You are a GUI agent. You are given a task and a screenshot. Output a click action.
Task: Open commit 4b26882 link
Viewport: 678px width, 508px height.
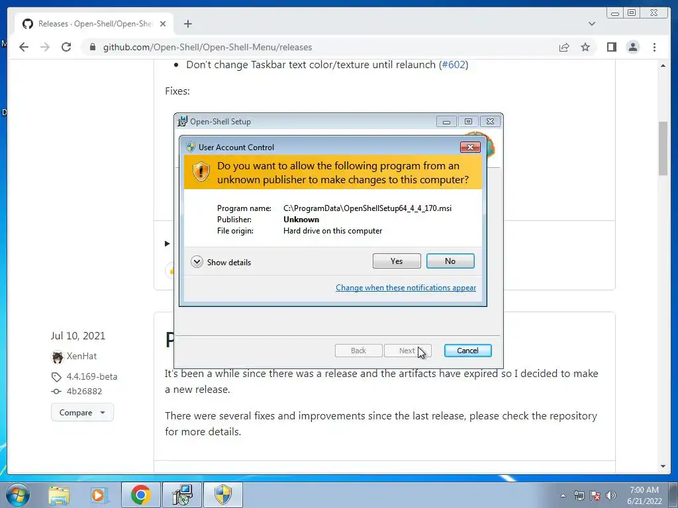[84, 391]
